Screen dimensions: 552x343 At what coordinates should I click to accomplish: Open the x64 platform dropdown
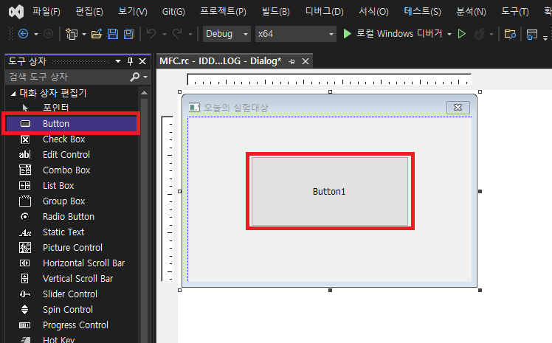click(x=295, y=34)
